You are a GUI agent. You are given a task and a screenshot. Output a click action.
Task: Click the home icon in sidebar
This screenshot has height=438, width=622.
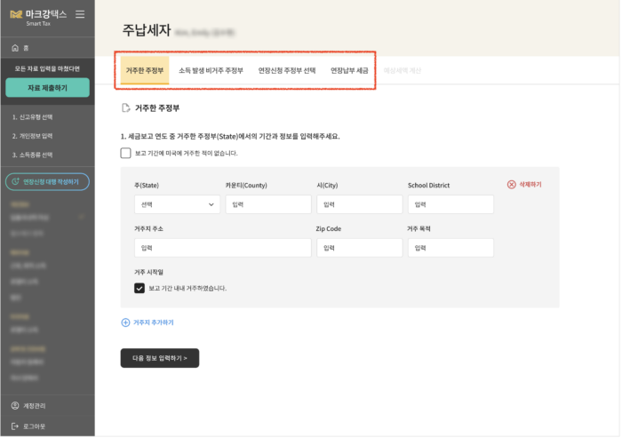pyautogui.click(x=15, y=47)
